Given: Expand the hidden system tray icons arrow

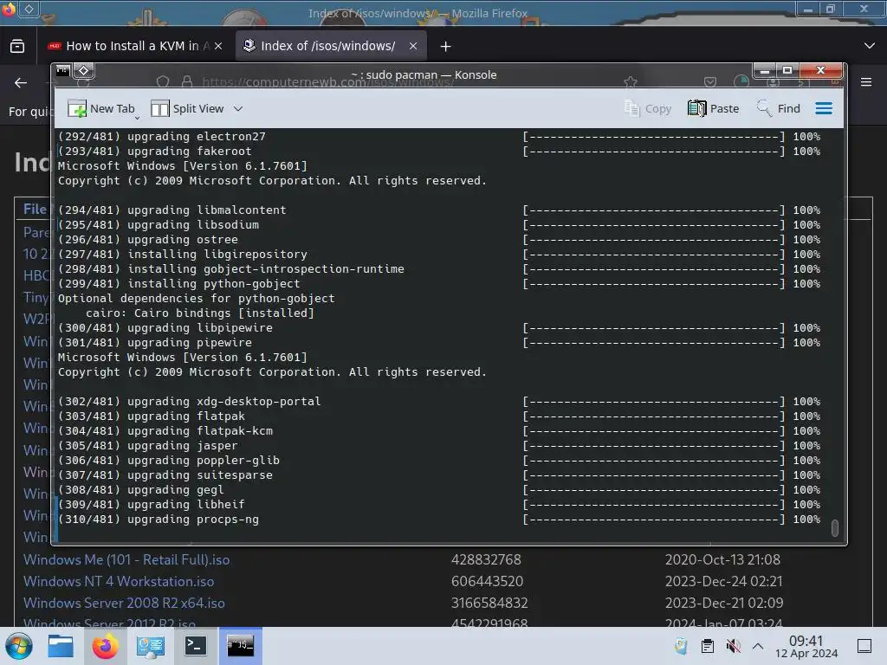Looking at the screenshot, I should click(x=758, y=646).
